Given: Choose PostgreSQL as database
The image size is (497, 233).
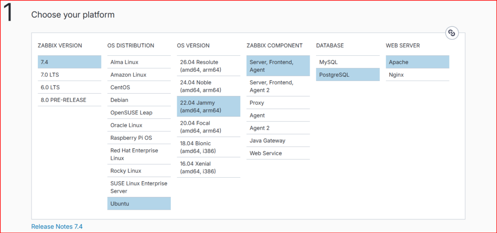Looking at the screenshot, I should (348, 75).
